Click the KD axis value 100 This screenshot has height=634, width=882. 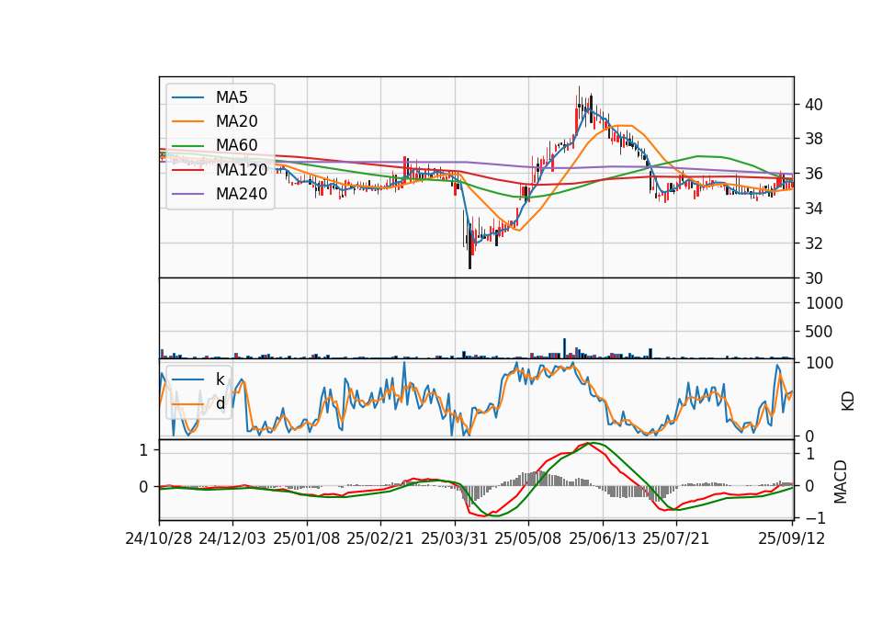pyautogui.click(x=820, y=363)
